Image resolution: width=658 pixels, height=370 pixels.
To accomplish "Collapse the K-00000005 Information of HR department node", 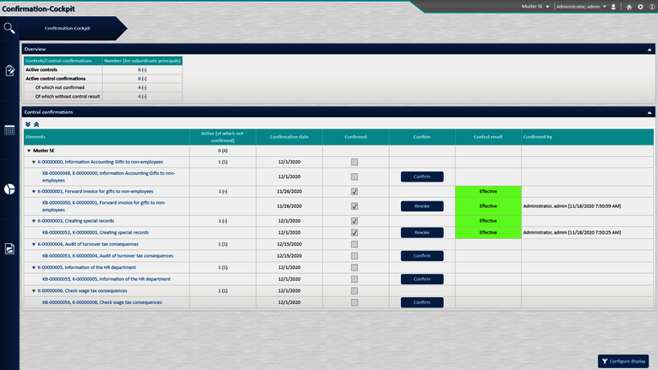I will point(34,267).
